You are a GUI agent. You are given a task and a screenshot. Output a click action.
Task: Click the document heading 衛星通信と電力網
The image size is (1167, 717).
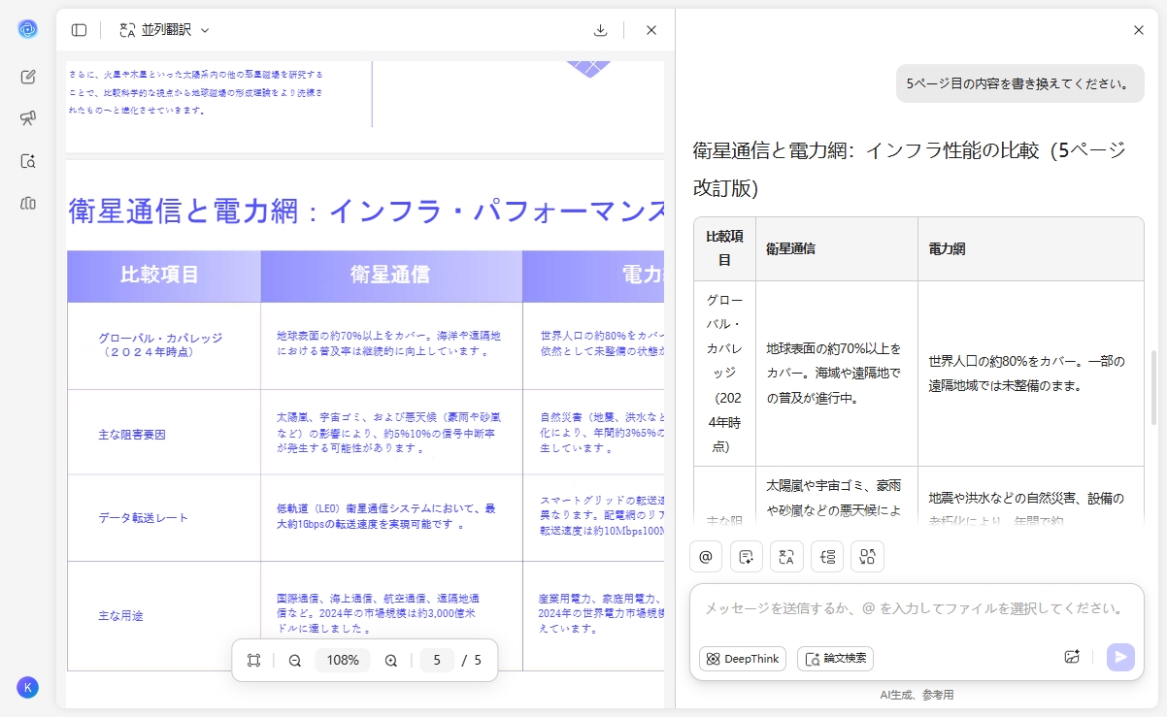(366, 210)
